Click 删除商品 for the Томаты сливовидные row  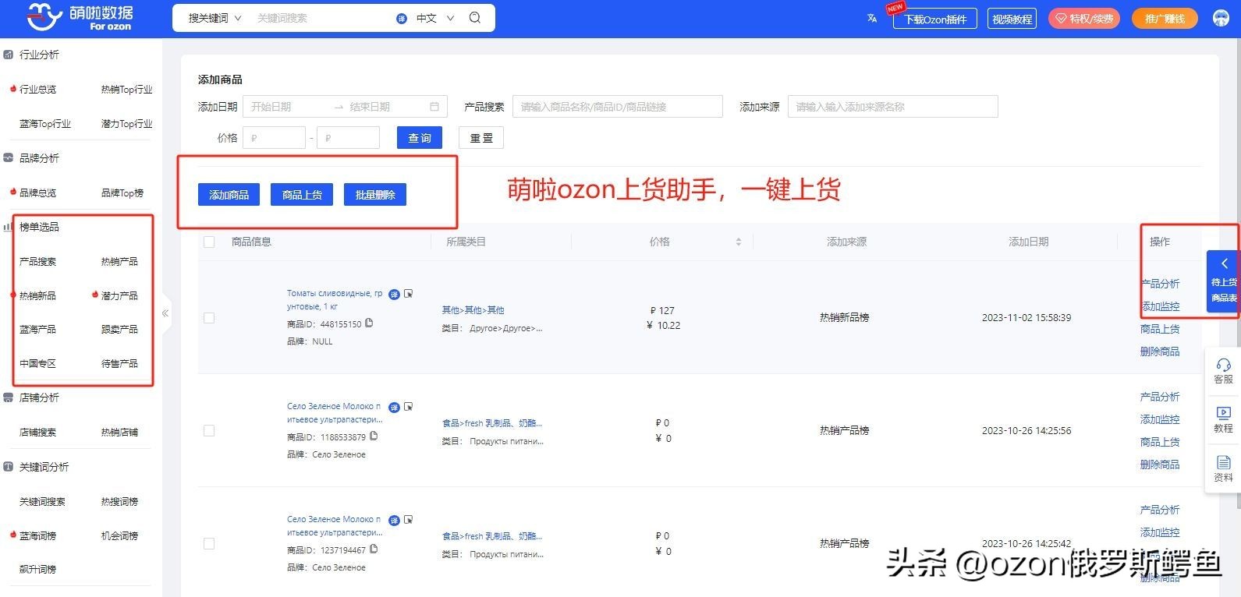(1160, 351)
